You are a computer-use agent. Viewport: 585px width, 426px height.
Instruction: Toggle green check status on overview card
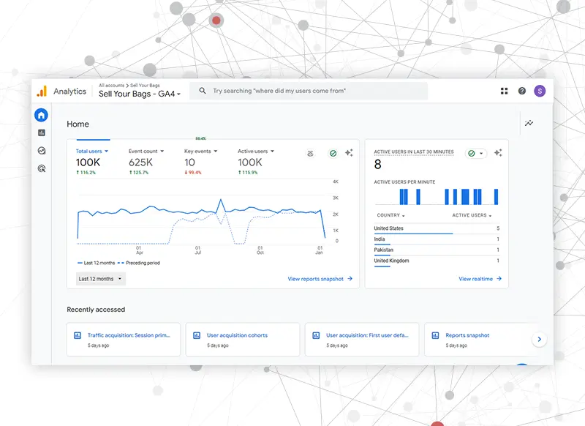click(333, 153)
